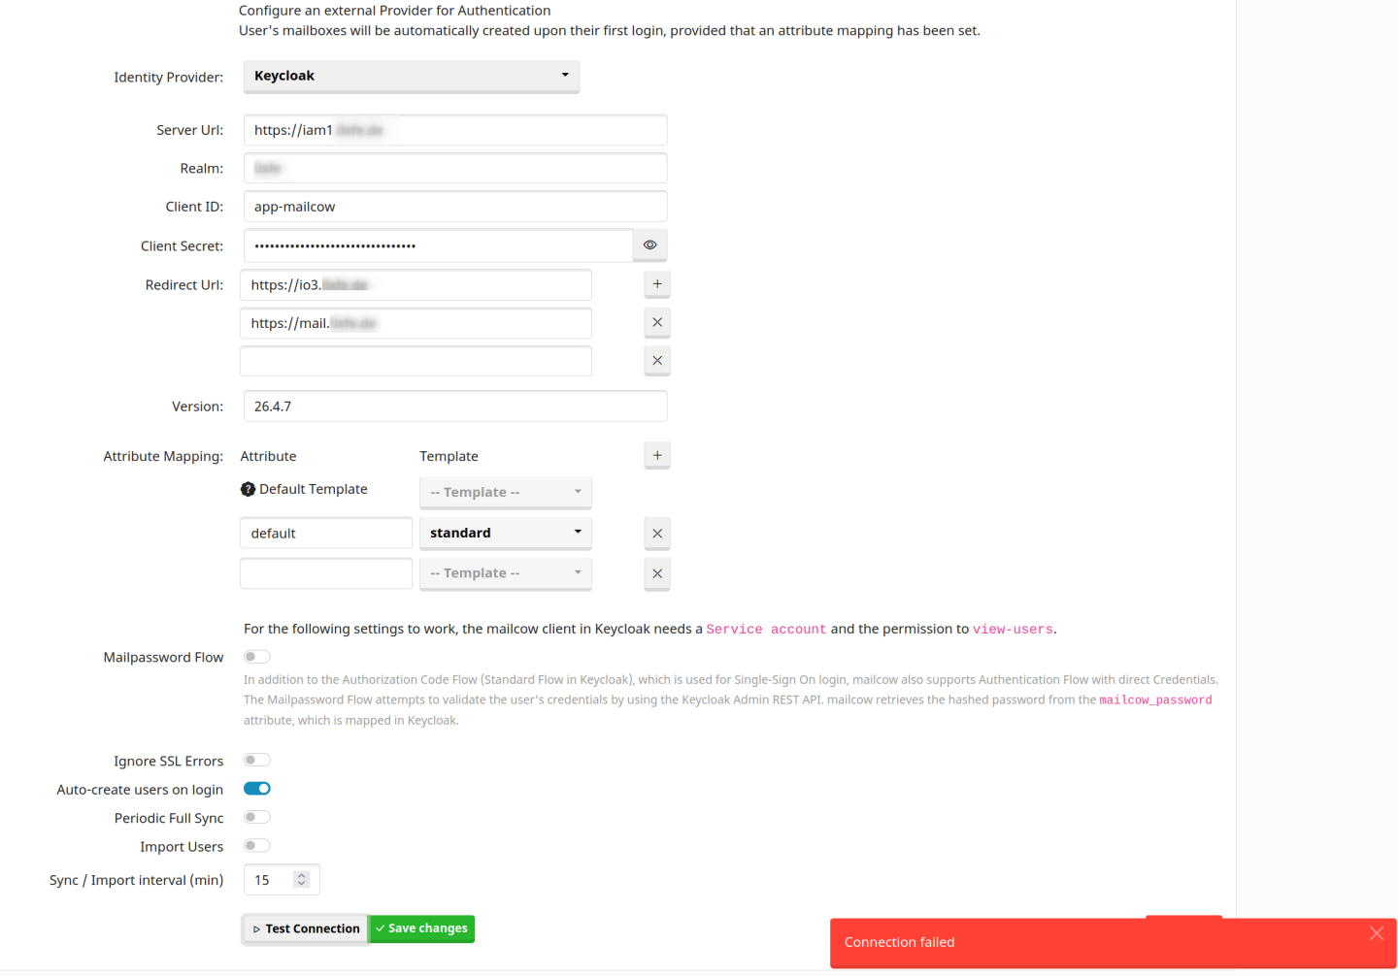This screenshot has height=976, width=1398.
Task: Show the Client Secret with eye icon
Action: coord(649,245)
